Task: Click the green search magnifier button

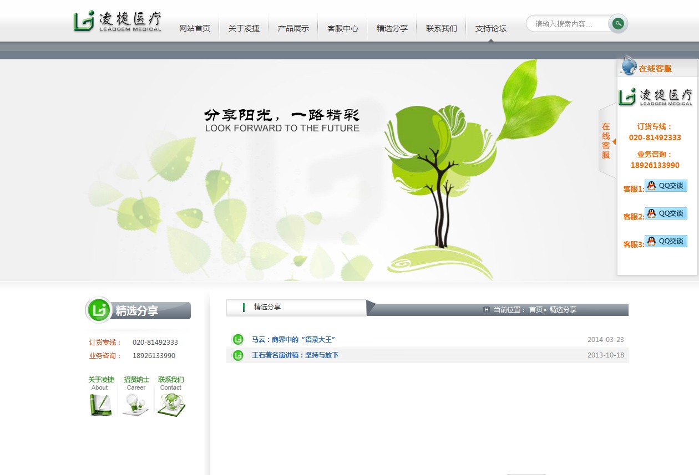Action: pos(618,24)
